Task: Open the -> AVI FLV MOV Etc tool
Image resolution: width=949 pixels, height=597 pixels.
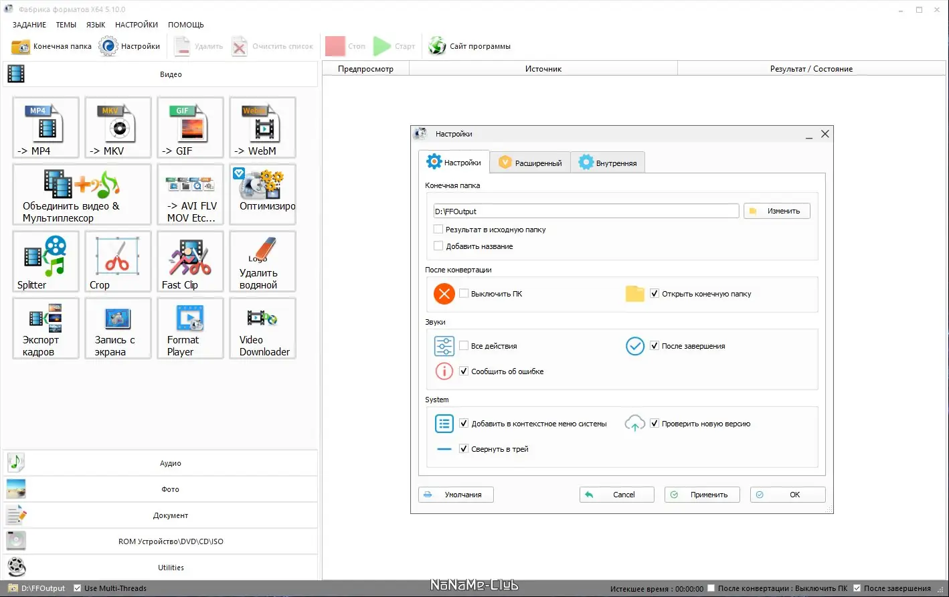Action: coord(190,194)
